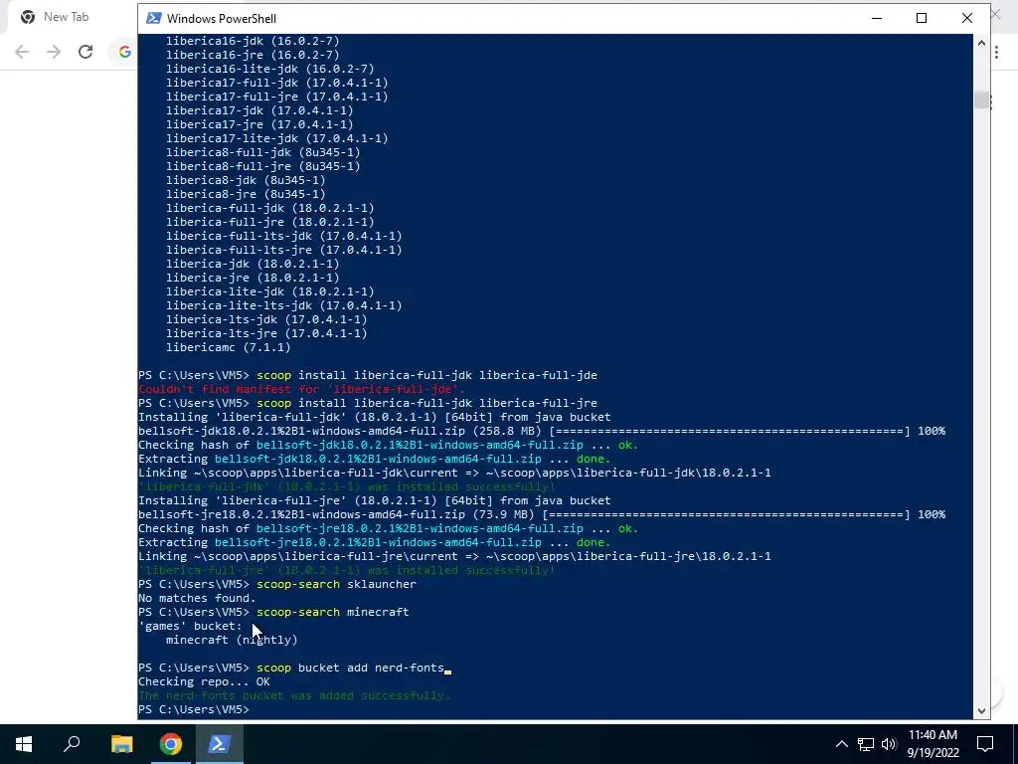The image size is (1018, 764).
Task: Open the Windows Start menu
Action: click(x=24, y=744)
